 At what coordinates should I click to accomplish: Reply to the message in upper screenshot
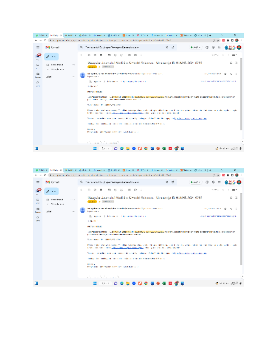[x=231, y=74]
